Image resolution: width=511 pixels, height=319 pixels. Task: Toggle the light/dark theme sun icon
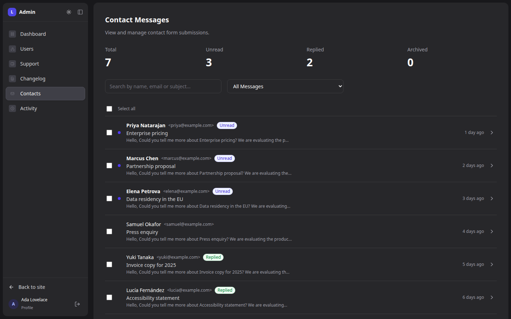point(69,12)
